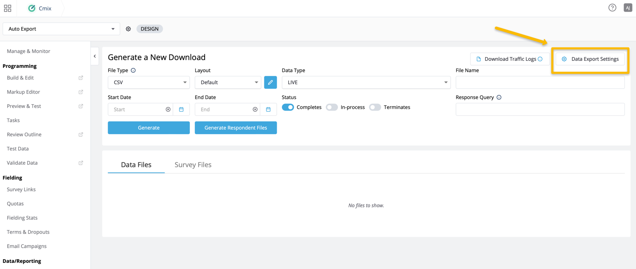Open external link icon for Validate Data

81,163
